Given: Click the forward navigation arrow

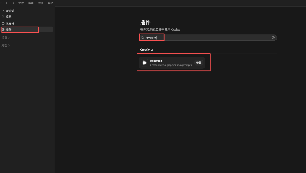Looking at the screenshot, I should [x=13, y=3].
